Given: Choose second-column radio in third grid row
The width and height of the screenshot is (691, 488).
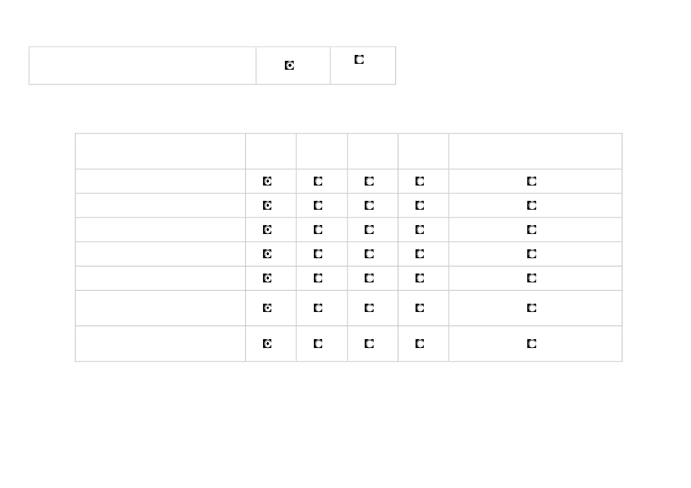Looking at the screenshot, I should click(x=318, y=229).
